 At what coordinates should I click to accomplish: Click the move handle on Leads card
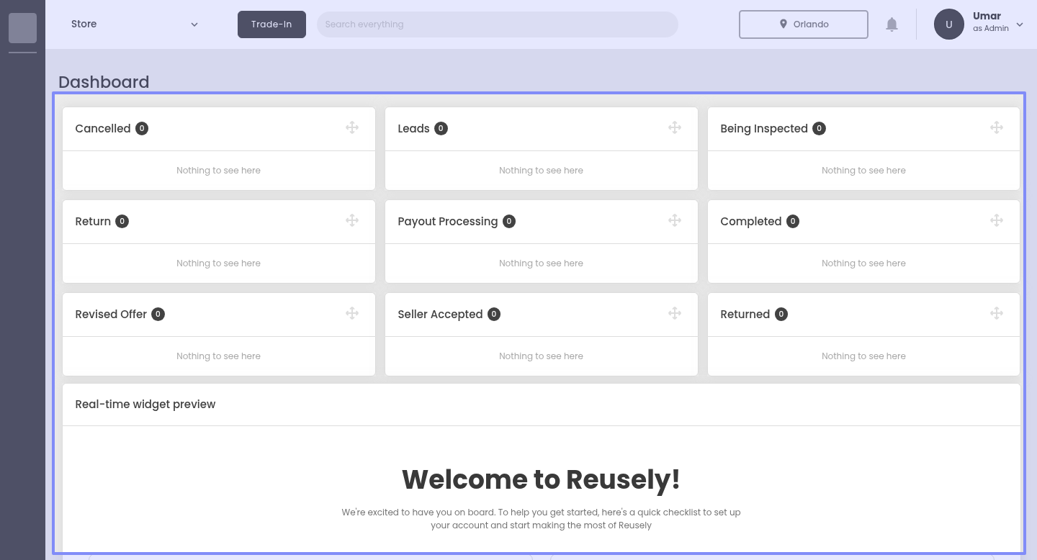(x=675, y=128)
